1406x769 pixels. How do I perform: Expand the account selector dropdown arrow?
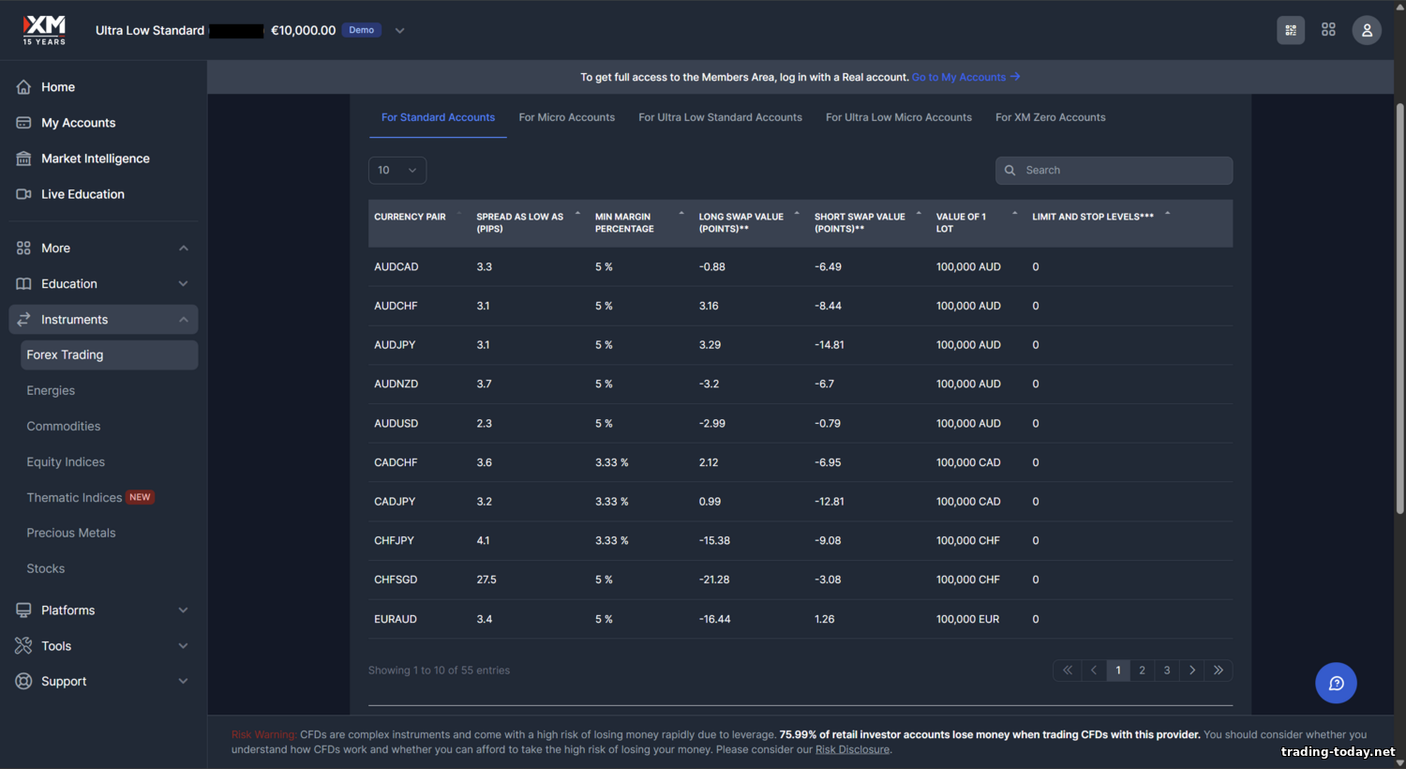pyautogui.click(x=399, y=31)
